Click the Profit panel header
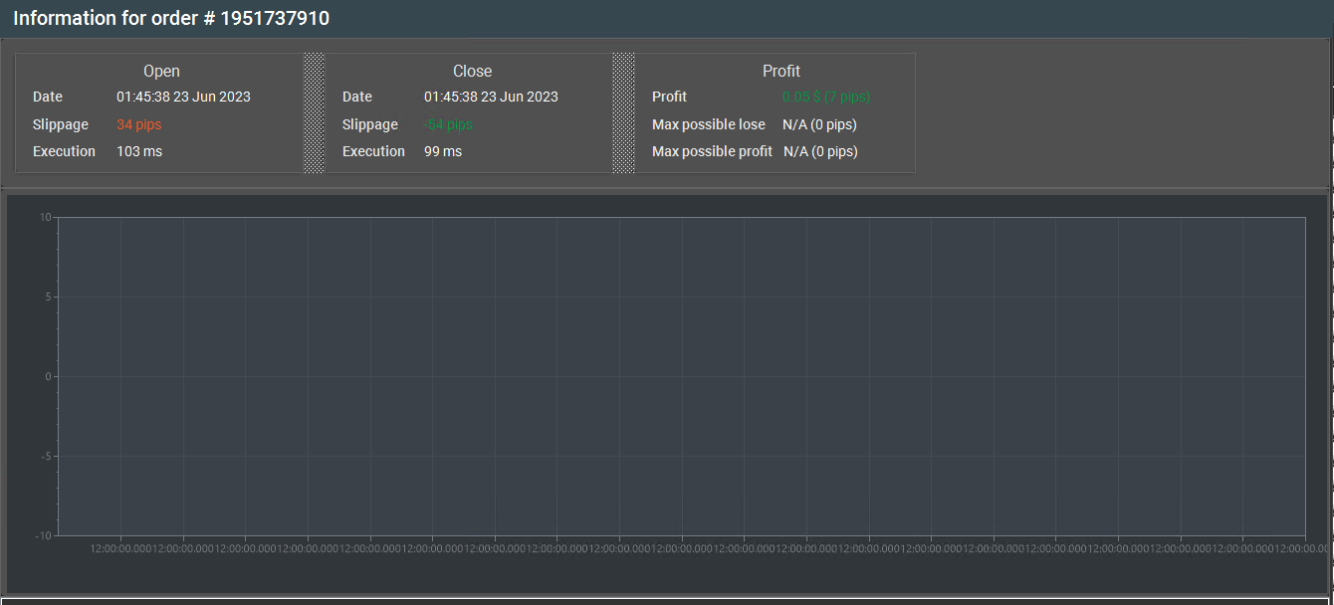The height and width of the screenshot is (605, 1334). [781, 71]
